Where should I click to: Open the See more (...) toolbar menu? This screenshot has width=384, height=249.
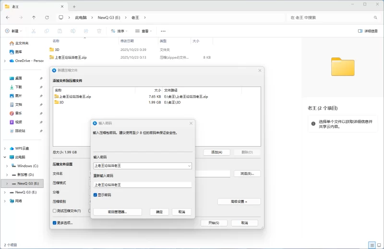(x=163, y=31)
